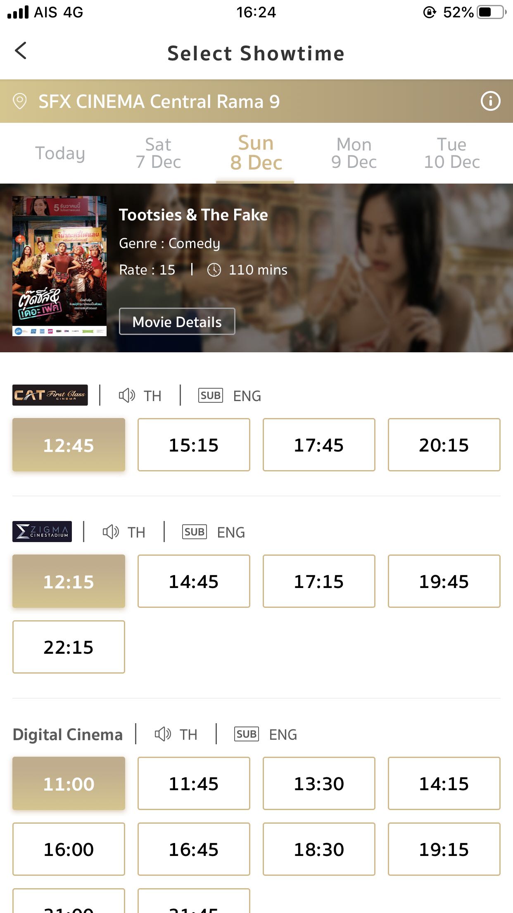513x913 pixels.
Task: Tap speaker audio icon in Zigma row
Action: coord(111,532)
